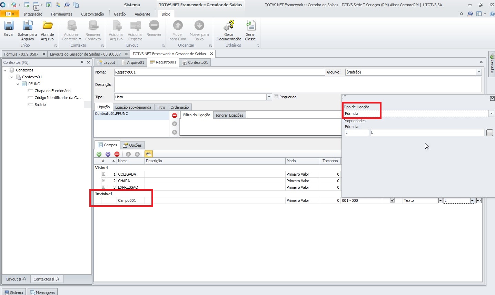
Task: Switch to Ignorar Ligações tab
Action: 229,115
